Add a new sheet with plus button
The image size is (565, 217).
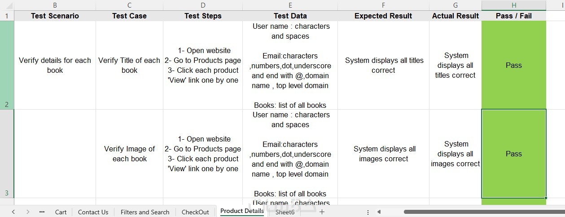tap(322, 212)
